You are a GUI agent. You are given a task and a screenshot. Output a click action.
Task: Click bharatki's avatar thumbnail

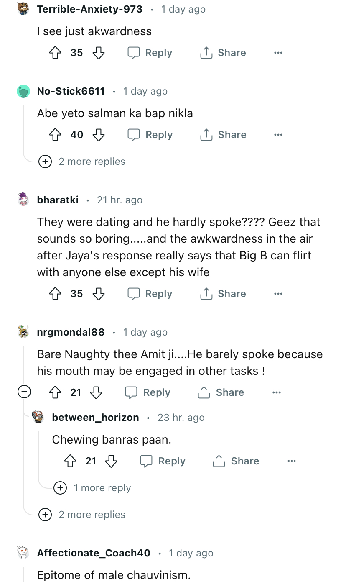23,200
